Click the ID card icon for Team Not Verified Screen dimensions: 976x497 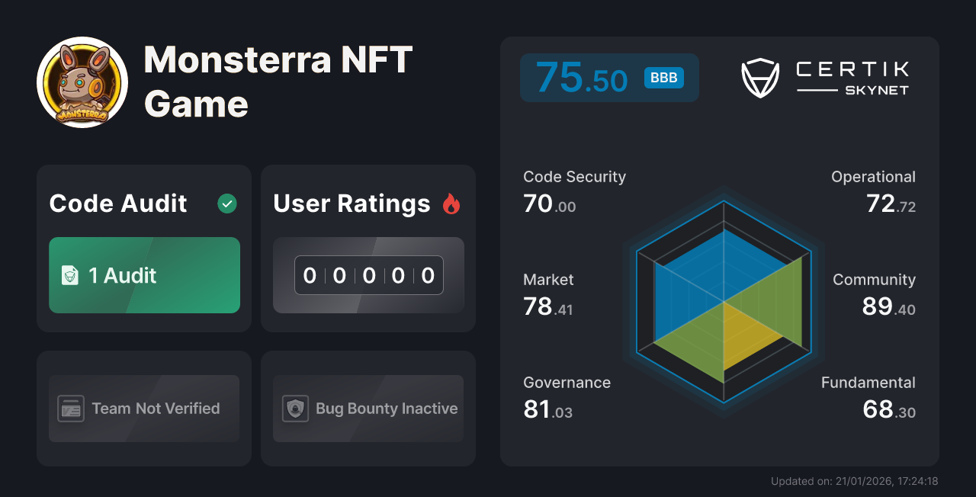point(72,409)
